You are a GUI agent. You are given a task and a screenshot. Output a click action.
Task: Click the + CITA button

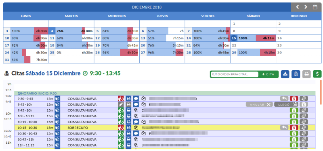click(268, 74)
